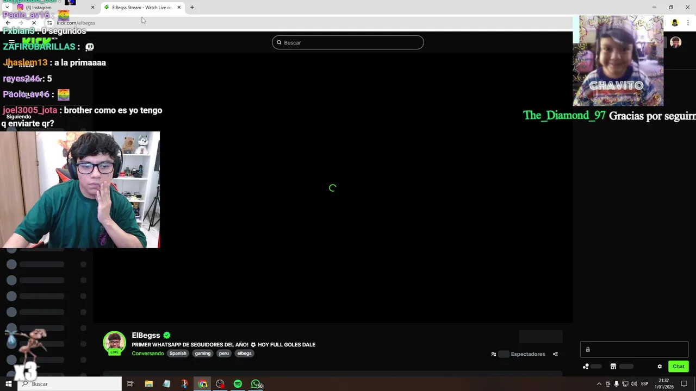Select the ElBegss Stream browser tab
Image resolution: width=696 pixels, height=391 pixels.
(141, 8)
